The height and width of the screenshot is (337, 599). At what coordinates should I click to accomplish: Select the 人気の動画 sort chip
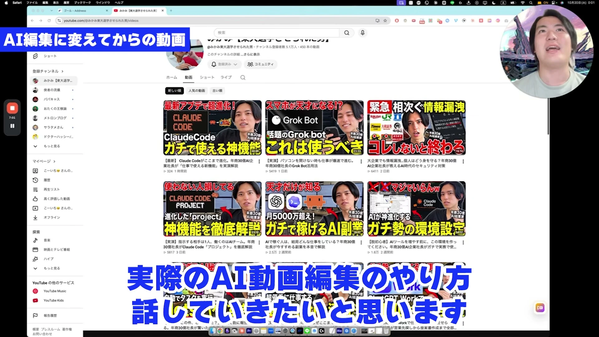tap(197, 91)
